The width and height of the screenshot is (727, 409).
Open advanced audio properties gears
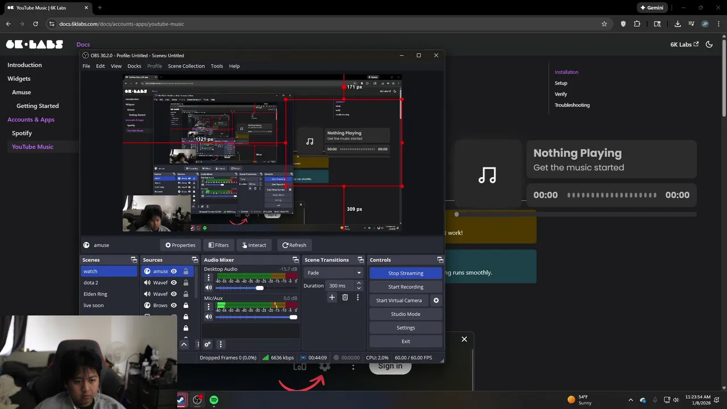[207, 344]
